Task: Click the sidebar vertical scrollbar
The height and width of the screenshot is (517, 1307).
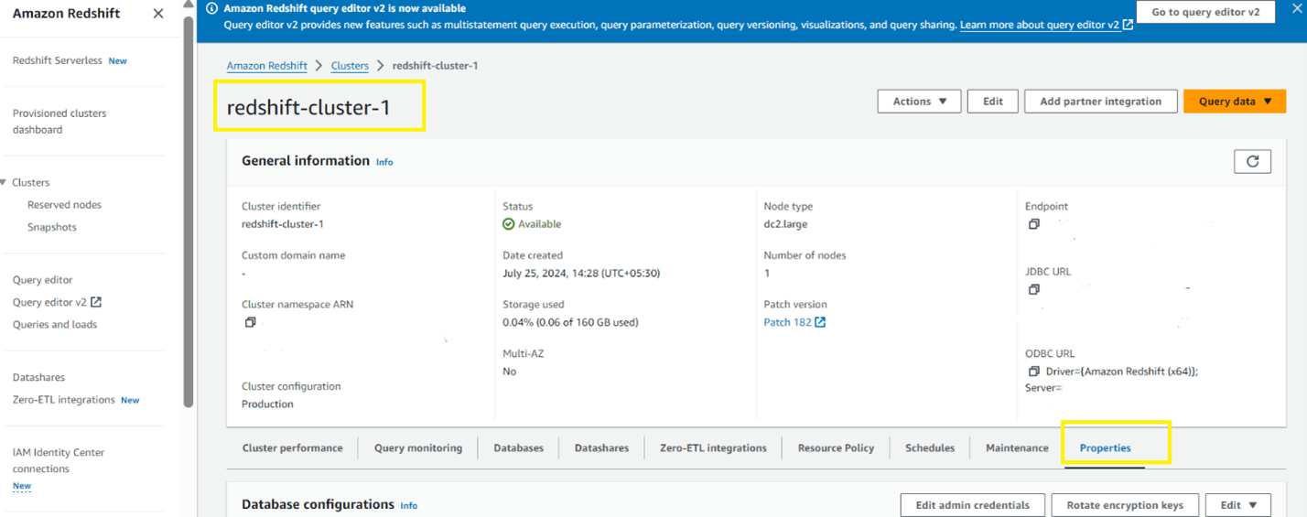Action: tap(189, 210)
